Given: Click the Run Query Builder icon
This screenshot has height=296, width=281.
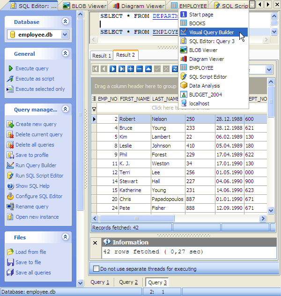Looking at the screenshot, I should pos(10,165).
